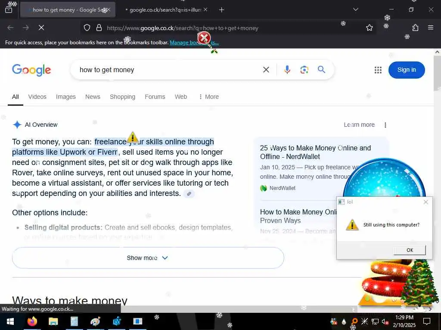The height and width of the screenshot is (330, 441).
Task: Open 'How to Make Money Online' result
Action: click(298, 216)
